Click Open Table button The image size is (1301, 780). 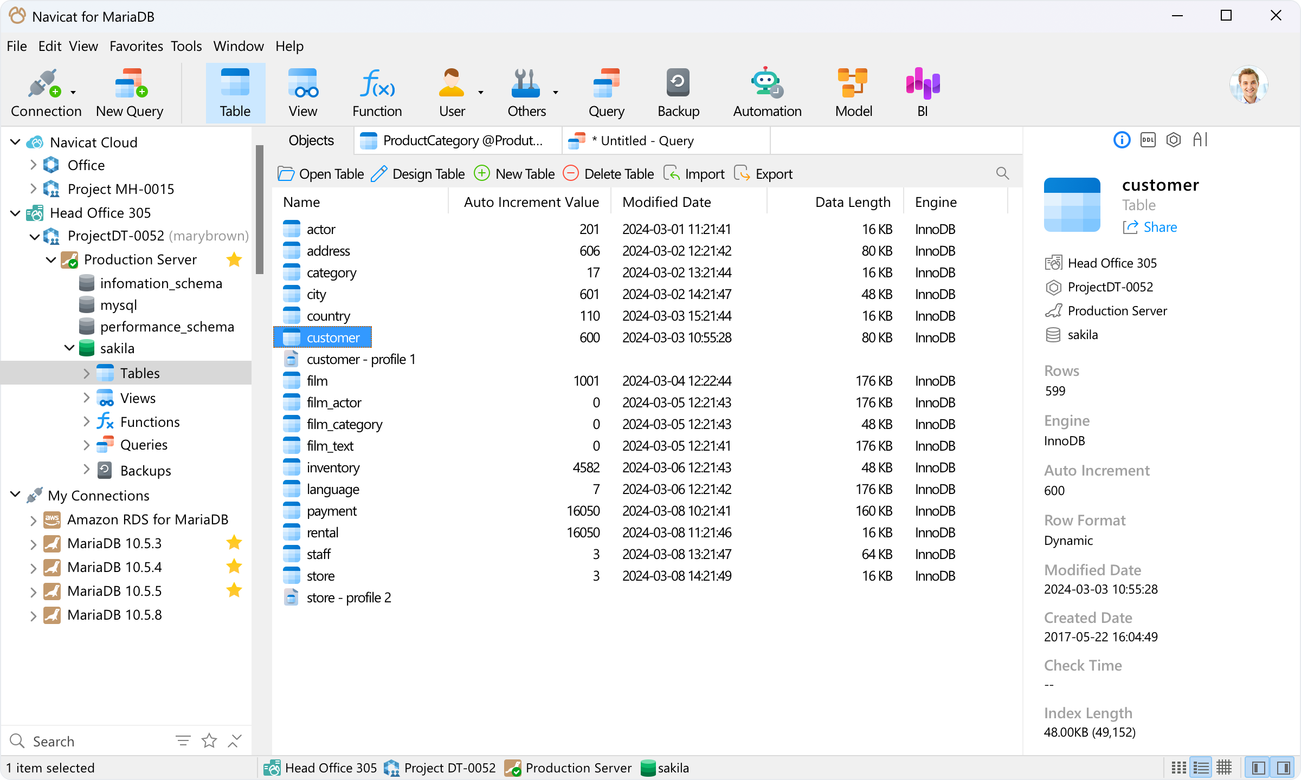[320, 174]
